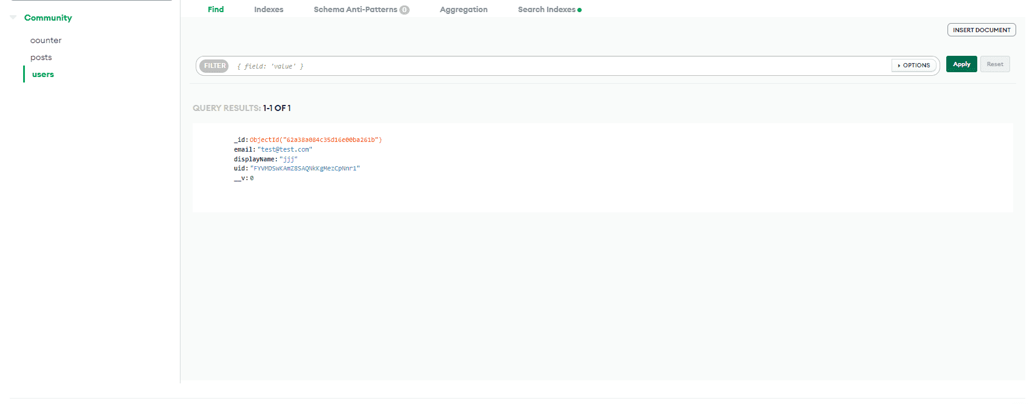The height and width of the screenshot is (404, 1035).
Task: Switch to the Indexes tab
Action: tap(269, 10)
